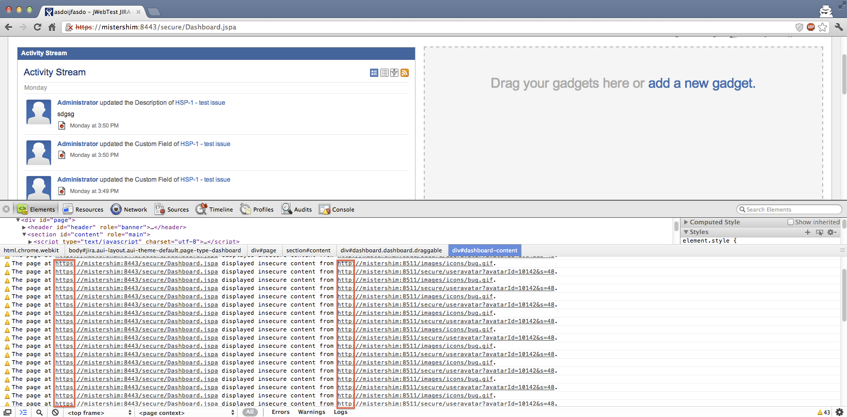Close the DevTools inspector with the X
Image resolution: width=847 pixels, height=417 pixels.
pos(6,209)
